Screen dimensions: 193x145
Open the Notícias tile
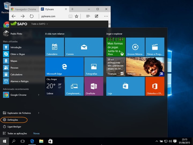tap(145, 67)
